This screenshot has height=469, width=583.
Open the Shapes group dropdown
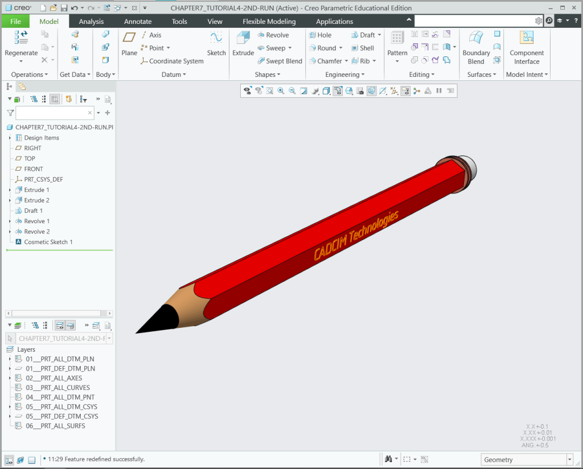[268, 75]
